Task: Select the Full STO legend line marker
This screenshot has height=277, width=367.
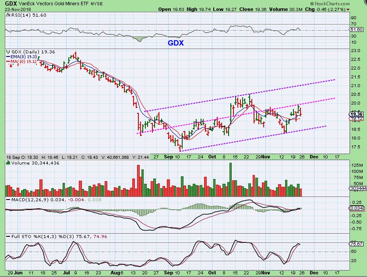Action: click(x=8, y=237)
